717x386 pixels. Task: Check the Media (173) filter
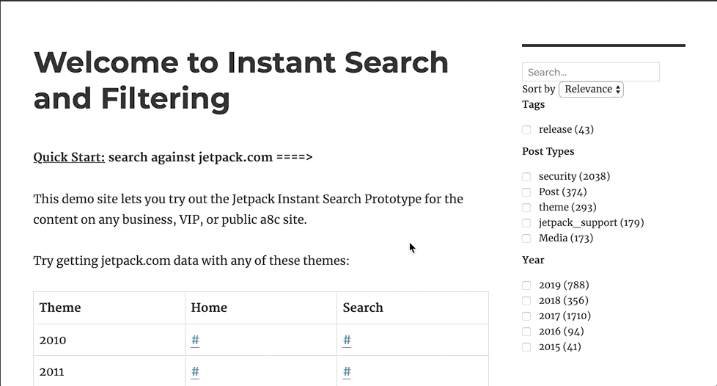(526, 238)
